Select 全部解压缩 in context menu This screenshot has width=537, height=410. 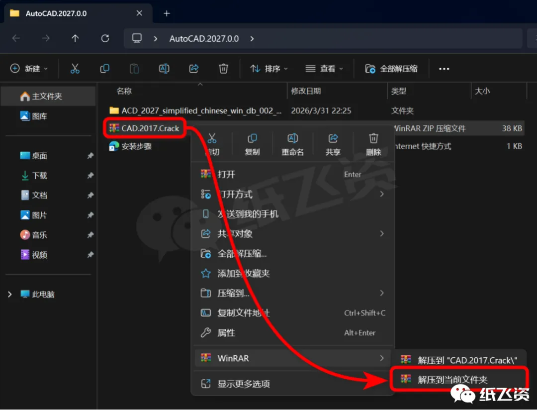tap(293, 254)
